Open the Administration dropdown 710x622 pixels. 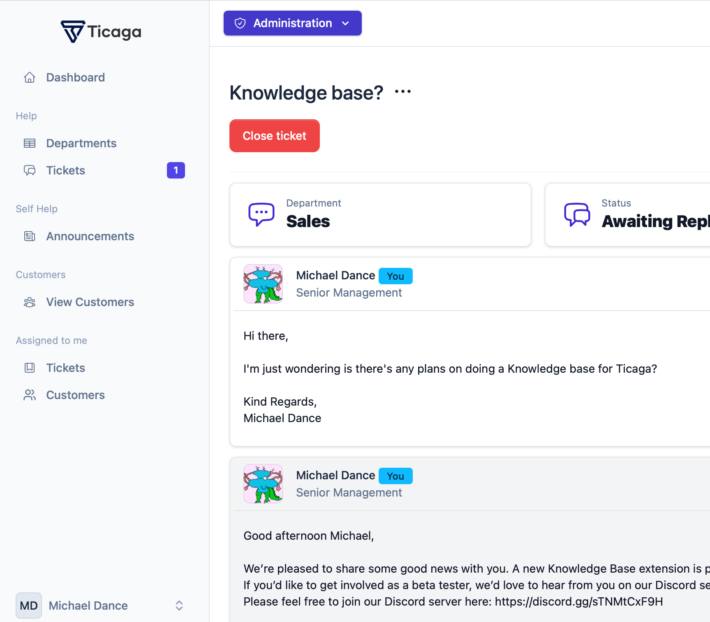(292, 23)
